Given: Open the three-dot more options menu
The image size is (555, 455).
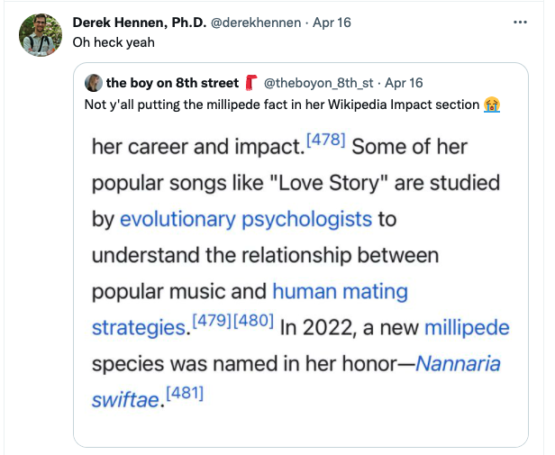Looking at the screenshot, I should tap(520, 22).
